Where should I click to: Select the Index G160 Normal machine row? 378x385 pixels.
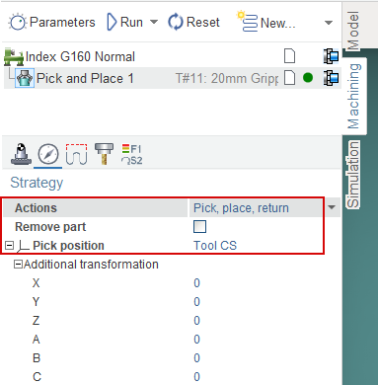[172, 56]
